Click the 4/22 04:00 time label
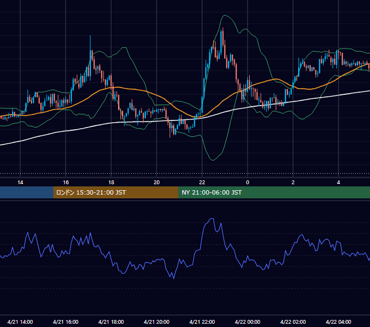This screenshot has height=327, width=370. [x=338, y=322]
